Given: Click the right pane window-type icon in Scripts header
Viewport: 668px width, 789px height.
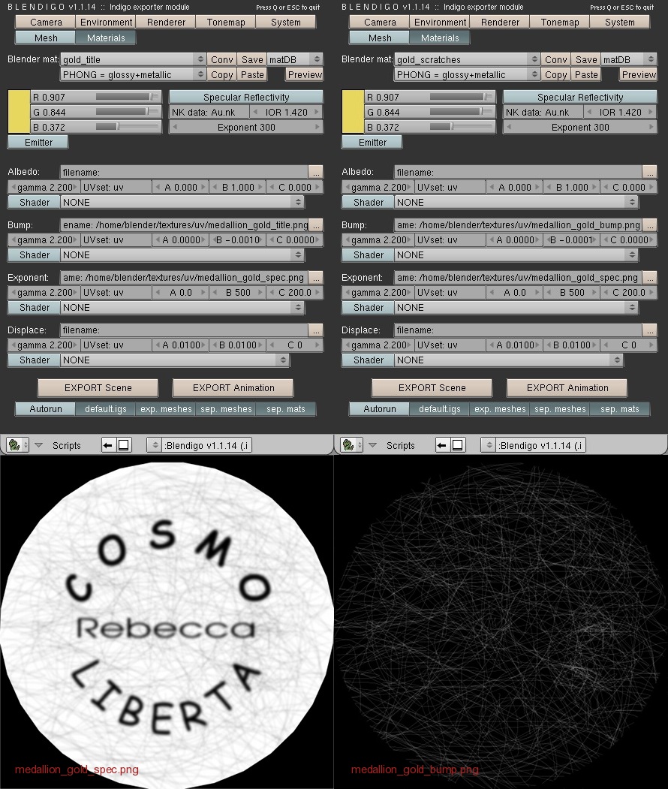Looking at the screenshot, I should (x=351, y=445).
